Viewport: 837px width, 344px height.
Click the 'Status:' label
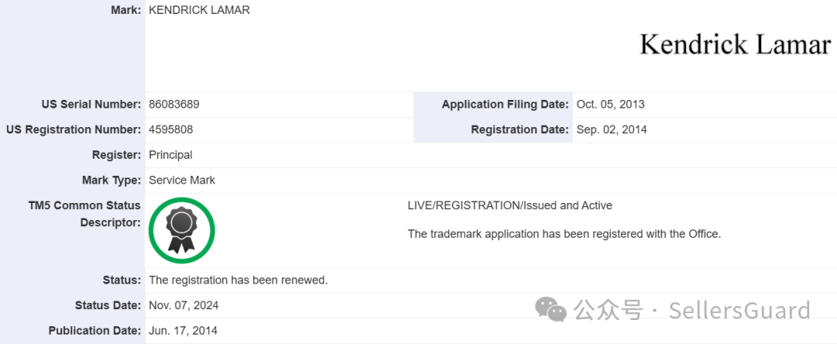122,280
